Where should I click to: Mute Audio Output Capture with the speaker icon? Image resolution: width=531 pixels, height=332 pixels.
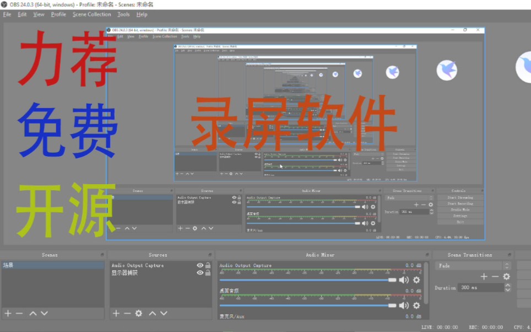(404, 280)
